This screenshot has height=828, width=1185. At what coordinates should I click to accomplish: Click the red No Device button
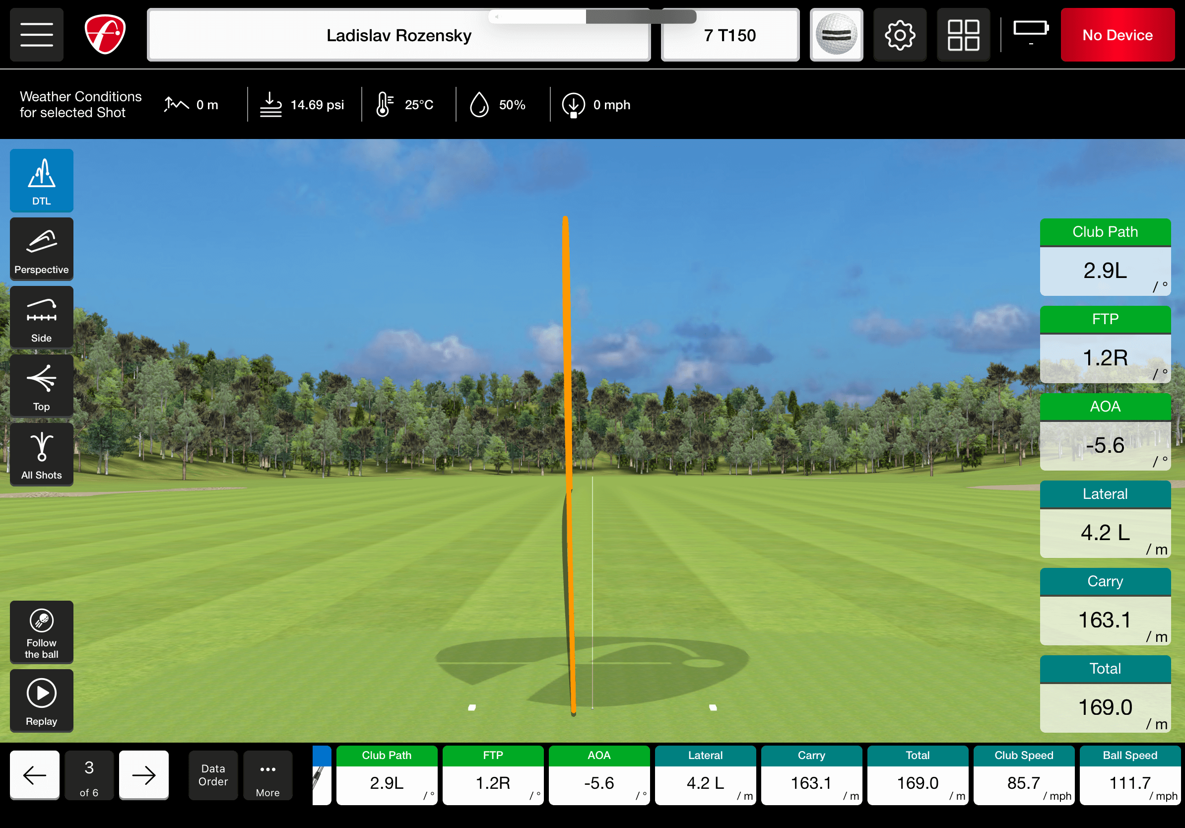(x=1118, y=35)
